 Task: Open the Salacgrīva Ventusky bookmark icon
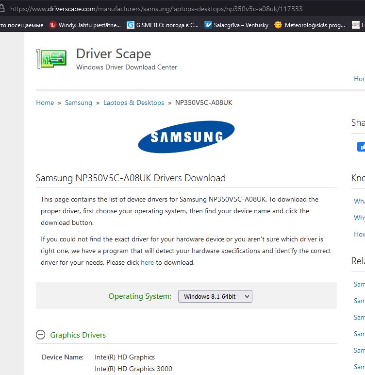coord(208,25)
